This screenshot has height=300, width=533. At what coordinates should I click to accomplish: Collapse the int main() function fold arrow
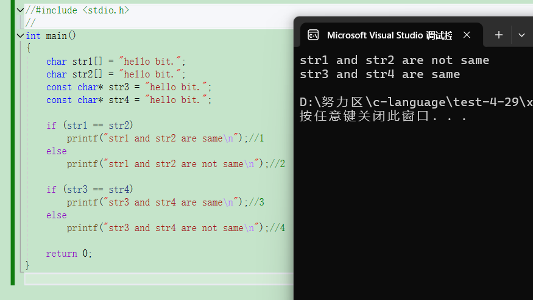(20, 36)
